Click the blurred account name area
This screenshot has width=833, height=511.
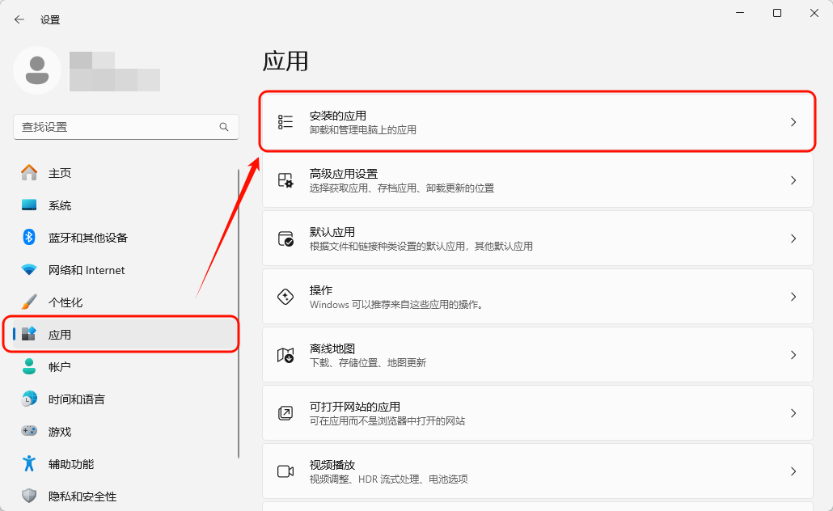click(115, 71)
